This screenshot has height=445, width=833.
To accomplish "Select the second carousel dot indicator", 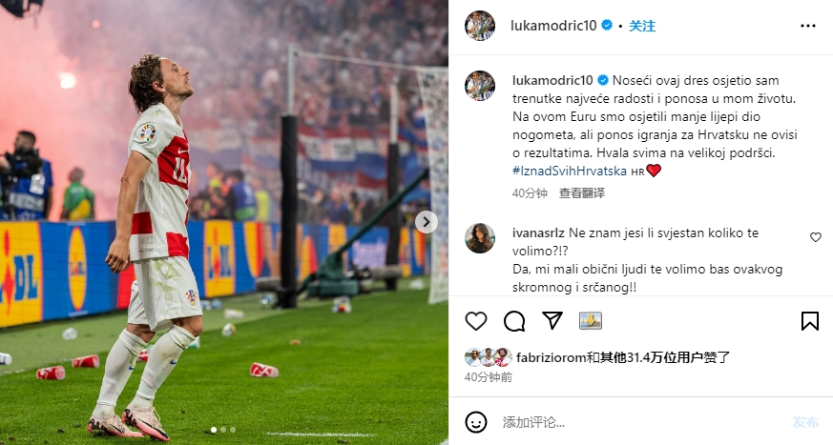I will (223, 430).
